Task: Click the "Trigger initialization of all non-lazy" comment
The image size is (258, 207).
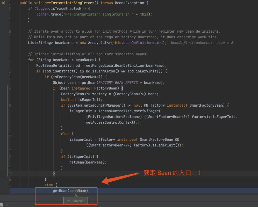Action: coord(90,54)
